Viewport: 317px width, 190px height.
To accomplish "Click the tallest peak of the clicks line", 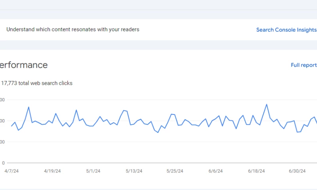I will tap(266, 104).
